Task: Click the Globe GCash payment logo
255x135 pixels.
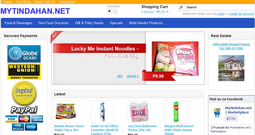Action: click(24, 54)
